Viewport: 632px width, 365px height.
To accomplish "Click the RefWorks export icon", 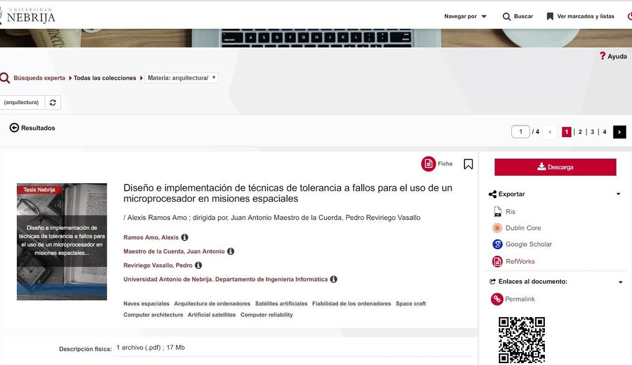I will (x=498, y=262).
